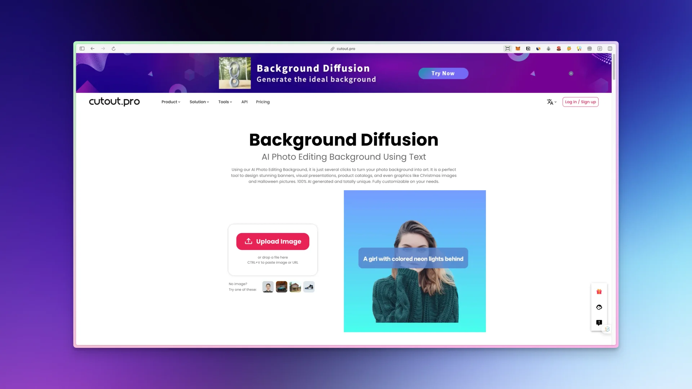
Task: Reload the page with refresh icon
Action: click(x=114, y=49)
